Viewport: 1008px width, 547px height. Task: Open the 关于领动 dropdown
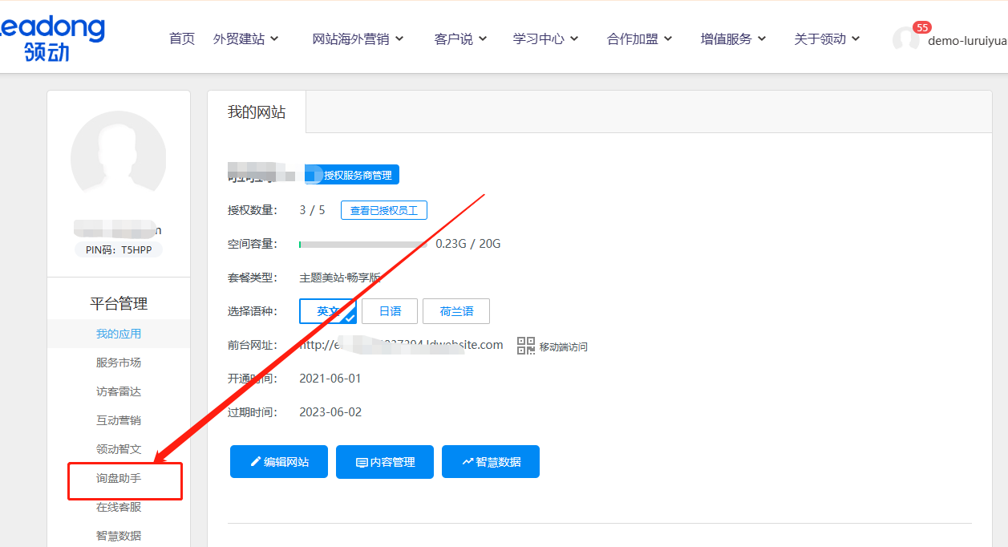pyautogui.click(x=826, y=38)
